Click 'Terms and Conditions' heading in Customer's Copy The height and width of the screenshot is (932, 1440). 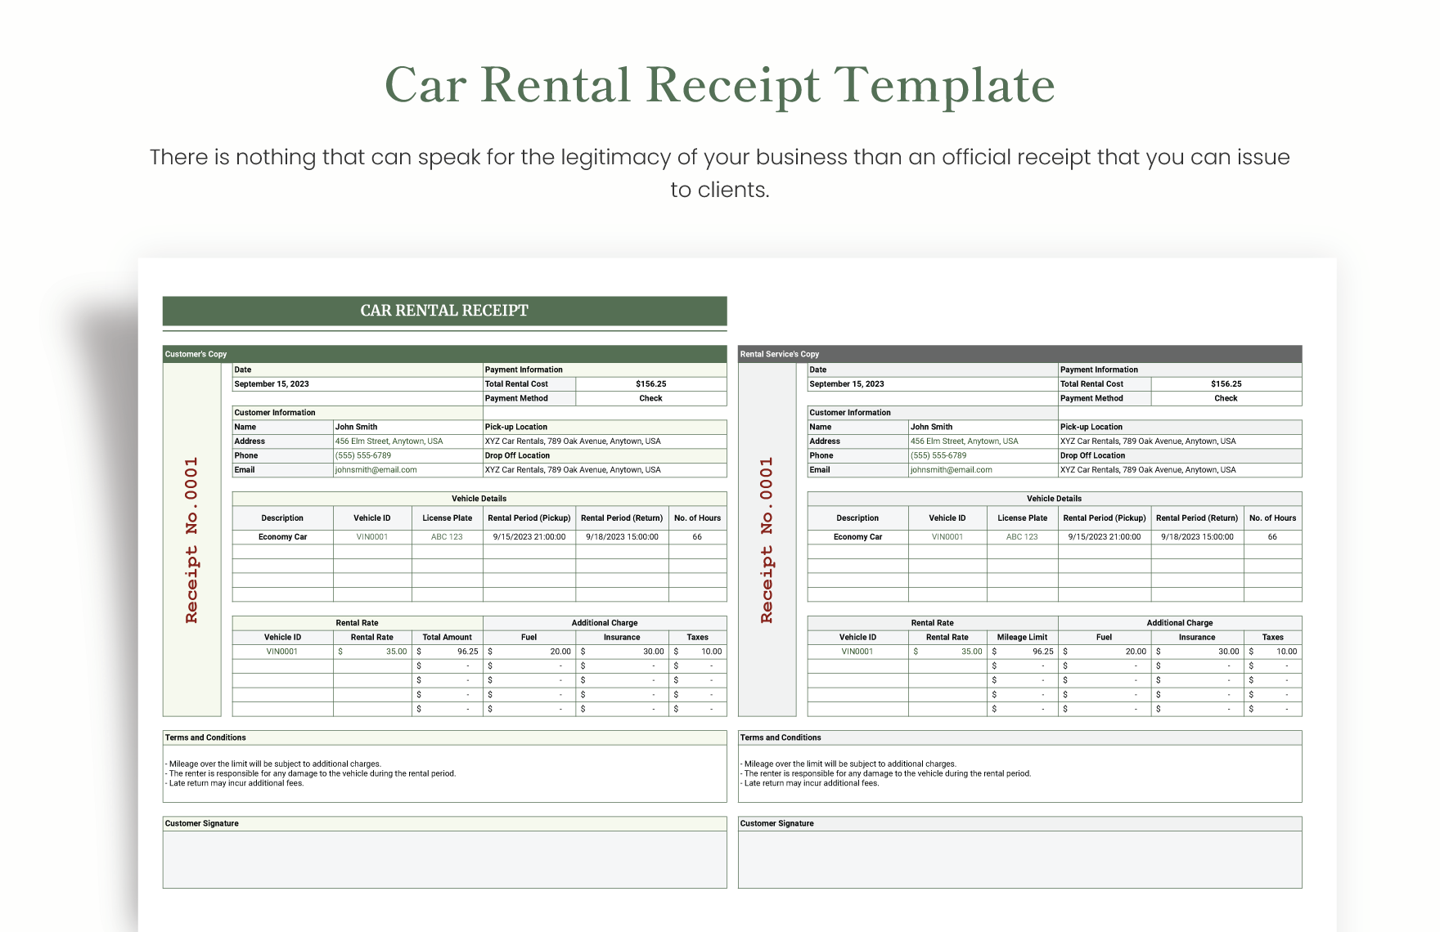point(205,738)
